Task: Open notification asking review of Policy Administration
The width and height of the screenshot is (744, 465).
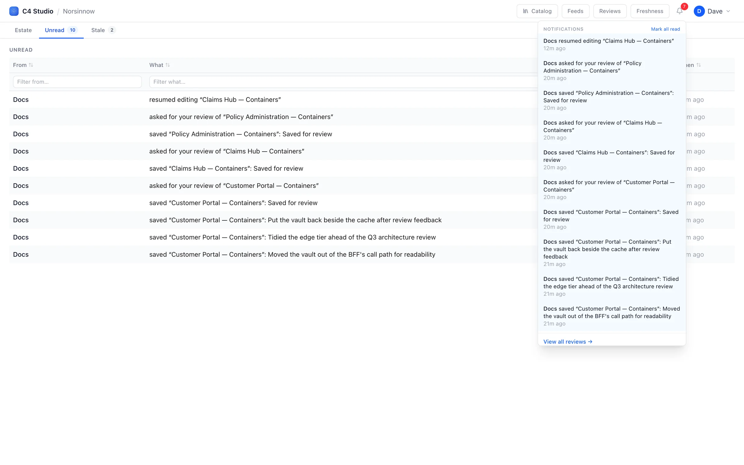Action: pyautogui.click(x=612, y=71)
